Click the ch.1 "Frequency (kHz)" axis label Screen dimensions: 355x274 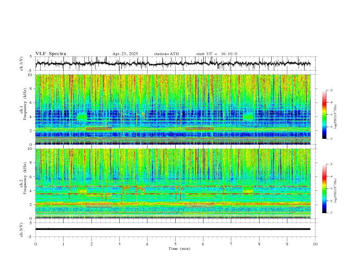pyautogui.click(x=25, y=104)
